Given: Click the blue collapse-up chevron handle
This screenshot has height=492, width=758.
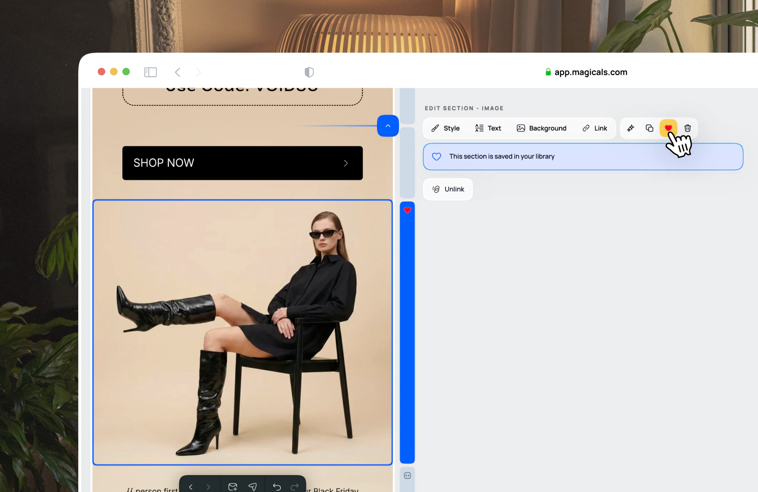Looking at the screenshot, I should click(x=388, y=126).
